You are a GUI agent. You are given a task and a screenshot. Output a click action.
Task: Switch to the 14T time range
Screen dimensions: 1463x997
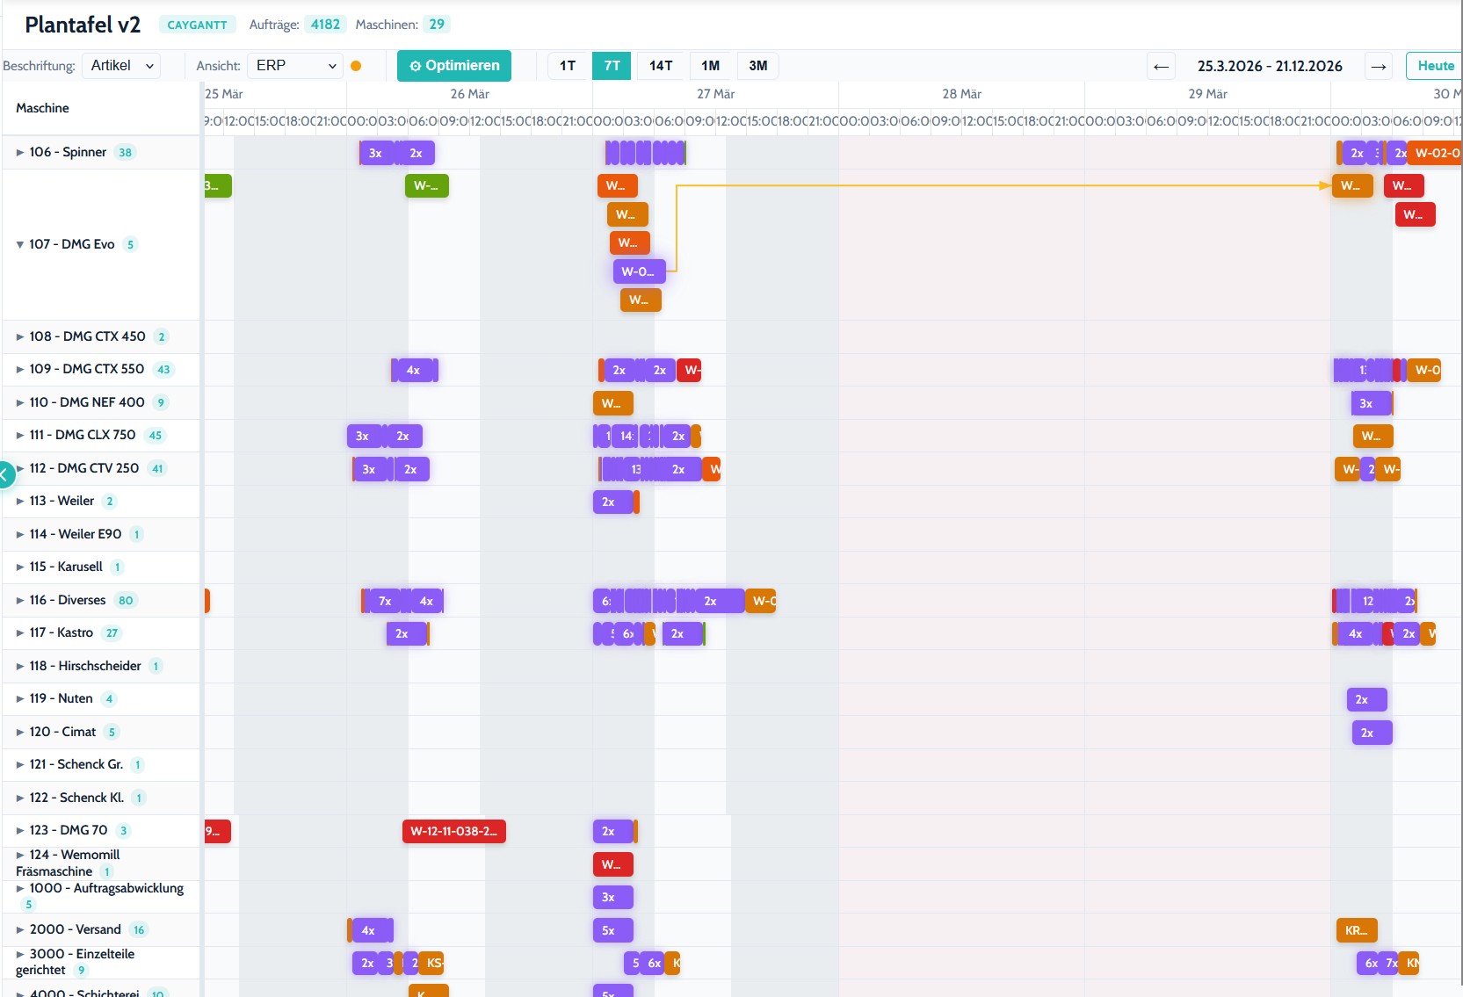click(661, 66)
